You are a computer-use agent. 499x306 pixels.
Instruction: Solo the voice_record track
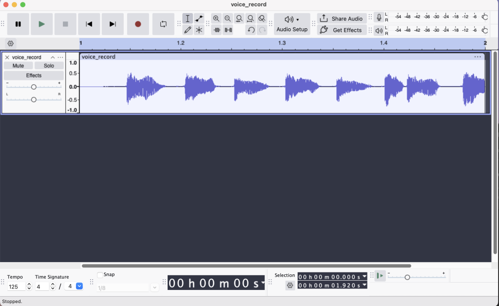[49, 66]
